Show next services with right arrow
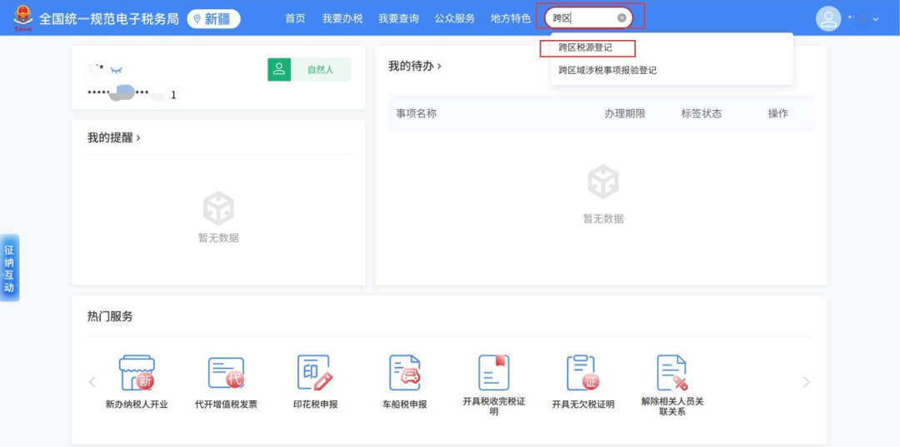The width and height of the screenshot is (900, 447). (x=807, y=382)
